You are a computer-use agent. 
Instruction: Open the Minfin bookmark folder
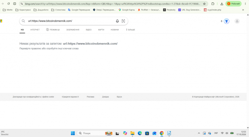click(8, 10)
